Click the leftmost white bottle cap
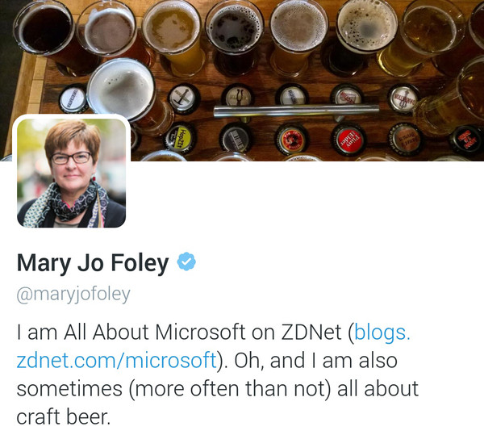 coord(74,98)
